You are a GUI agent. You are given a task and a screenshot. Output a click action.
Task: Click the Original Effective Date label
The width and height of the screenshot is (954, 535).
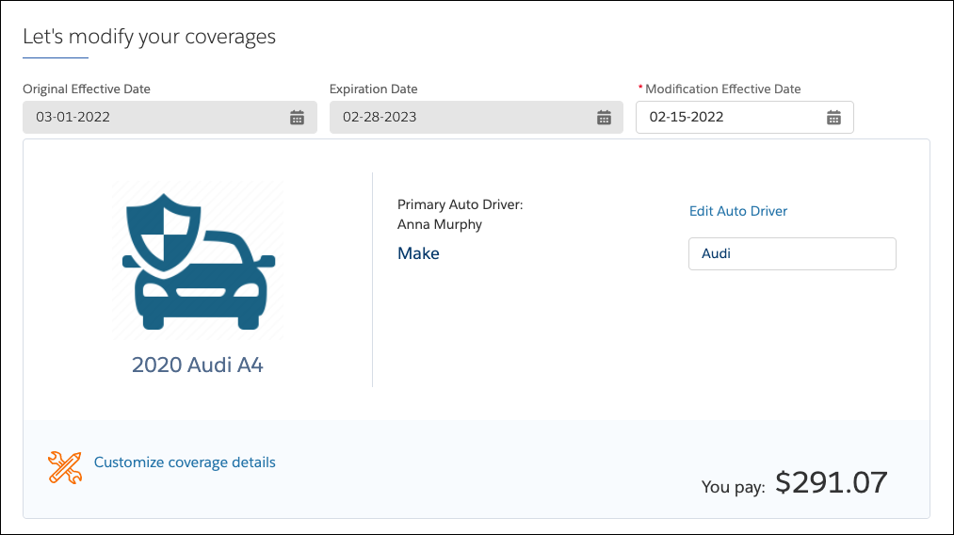coord(87,89)
